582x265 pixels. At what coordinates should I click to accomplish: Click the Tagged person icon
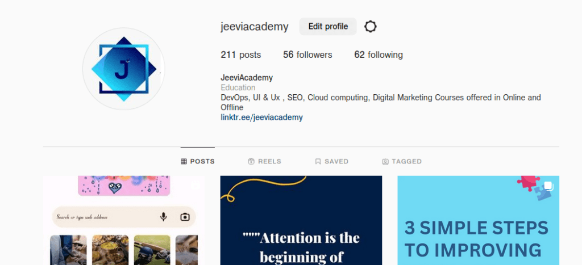click(385, 161)
